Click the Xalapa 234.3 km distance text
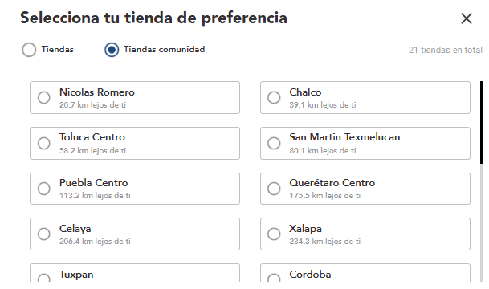Screen dimensions: 489x289 tap(324, 242)
